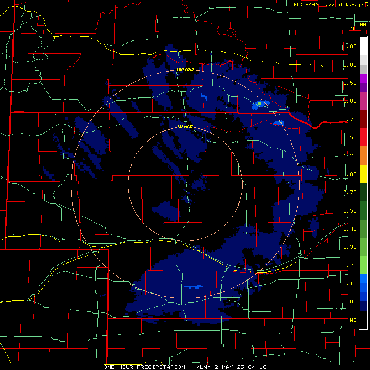Click the '0.40' legend value

tap(350, 229)
